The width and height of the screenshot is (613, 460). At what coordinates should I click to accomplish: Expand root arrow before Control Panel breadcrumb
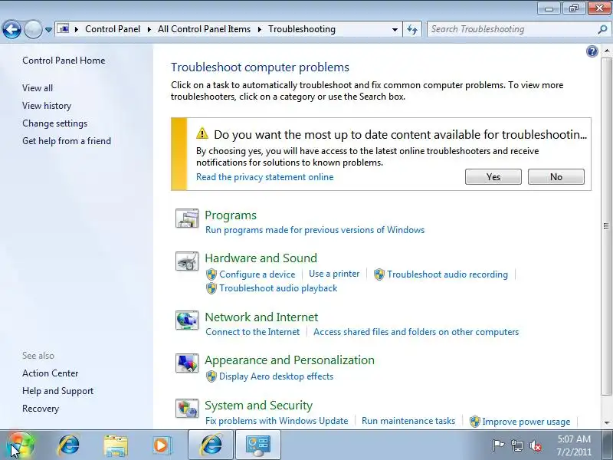click(x=76, y=29)
